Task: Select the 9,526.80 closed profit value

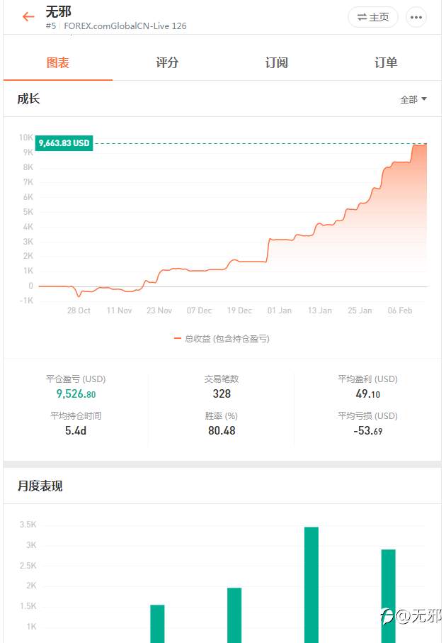Action: point(76,393)
